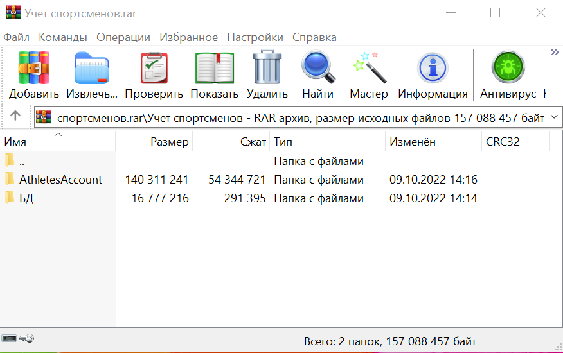Go up one folder level arrow

click(15, 117)
